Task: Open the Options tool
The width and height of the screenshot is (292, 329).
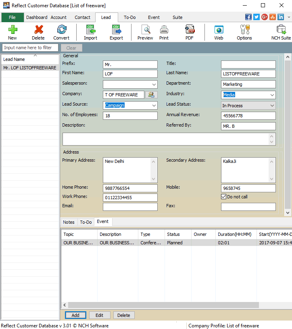Action: [244, 29]
